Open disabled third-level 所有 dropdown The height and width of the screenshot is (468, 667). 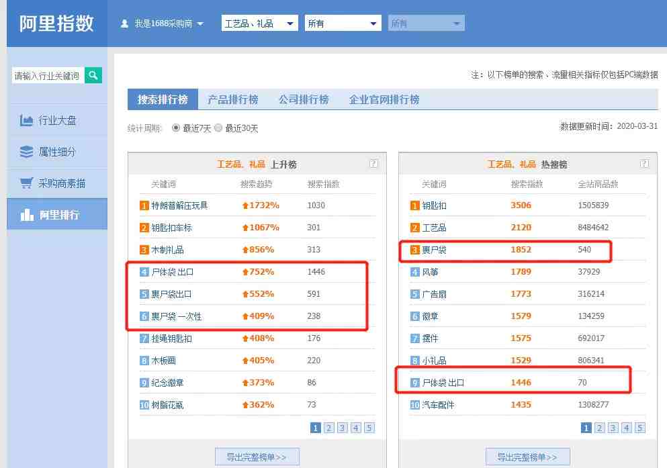427,23
